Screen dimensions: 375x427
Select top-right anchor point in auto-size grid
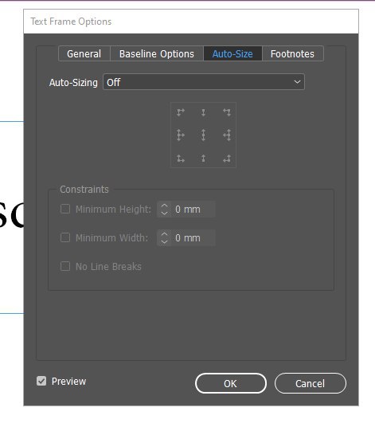(x=227, y=112)
